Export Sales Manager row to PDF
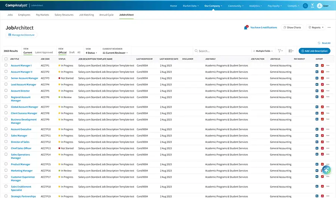 pyautogui.click(x=322, y=135)
